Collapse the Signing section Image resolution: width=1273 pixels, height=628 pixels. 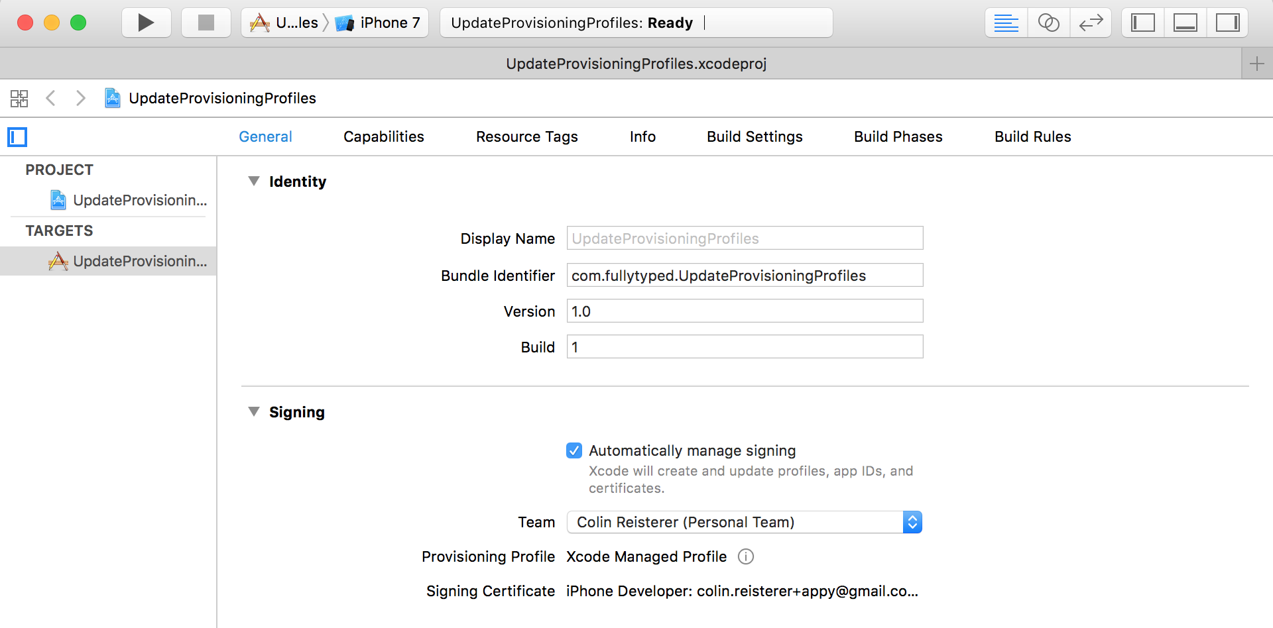[x=254, y=411]
